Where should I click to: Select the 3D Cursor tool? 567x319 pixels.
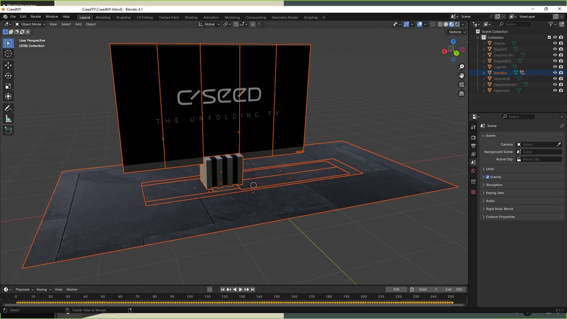pos(8,54)
